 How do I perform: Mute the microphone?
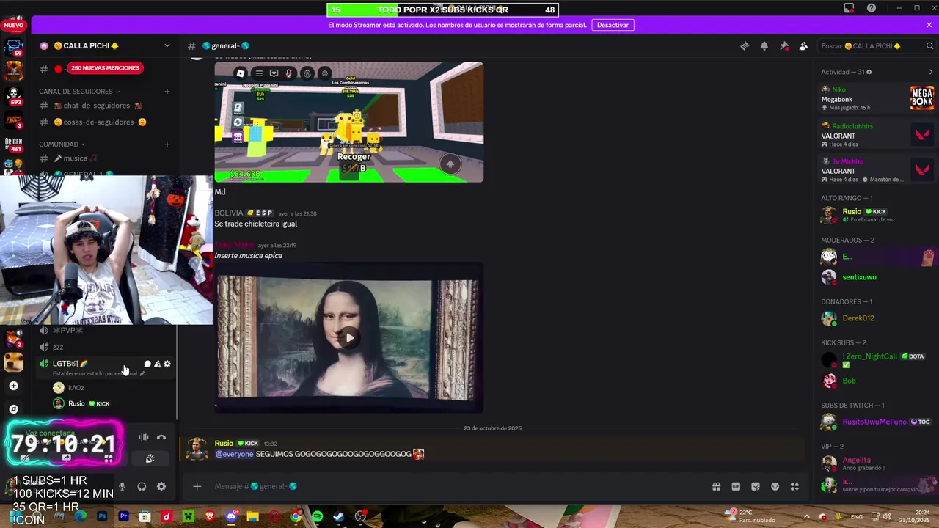click(x=123, y=486)
